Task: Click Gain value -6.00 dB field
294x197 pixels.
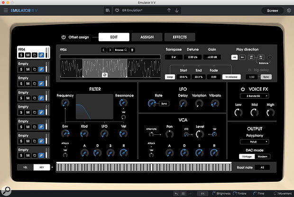Action: click(x=212, y=57)
